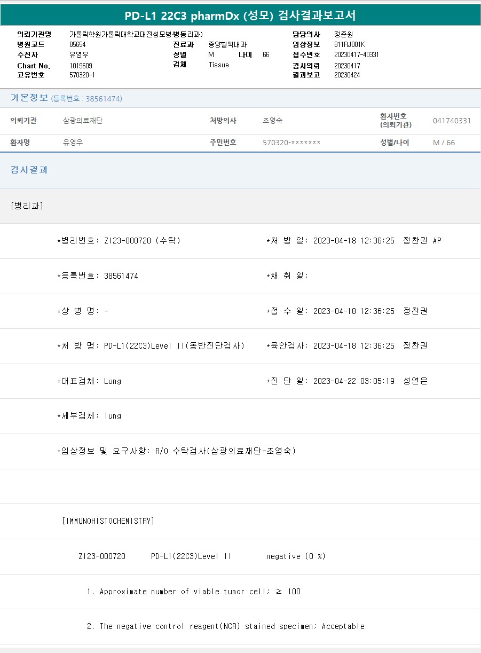This screenshot has width=481, height=653.
Task: Click the 접수번호 value 20230417-40331
Action: point(356,54)
